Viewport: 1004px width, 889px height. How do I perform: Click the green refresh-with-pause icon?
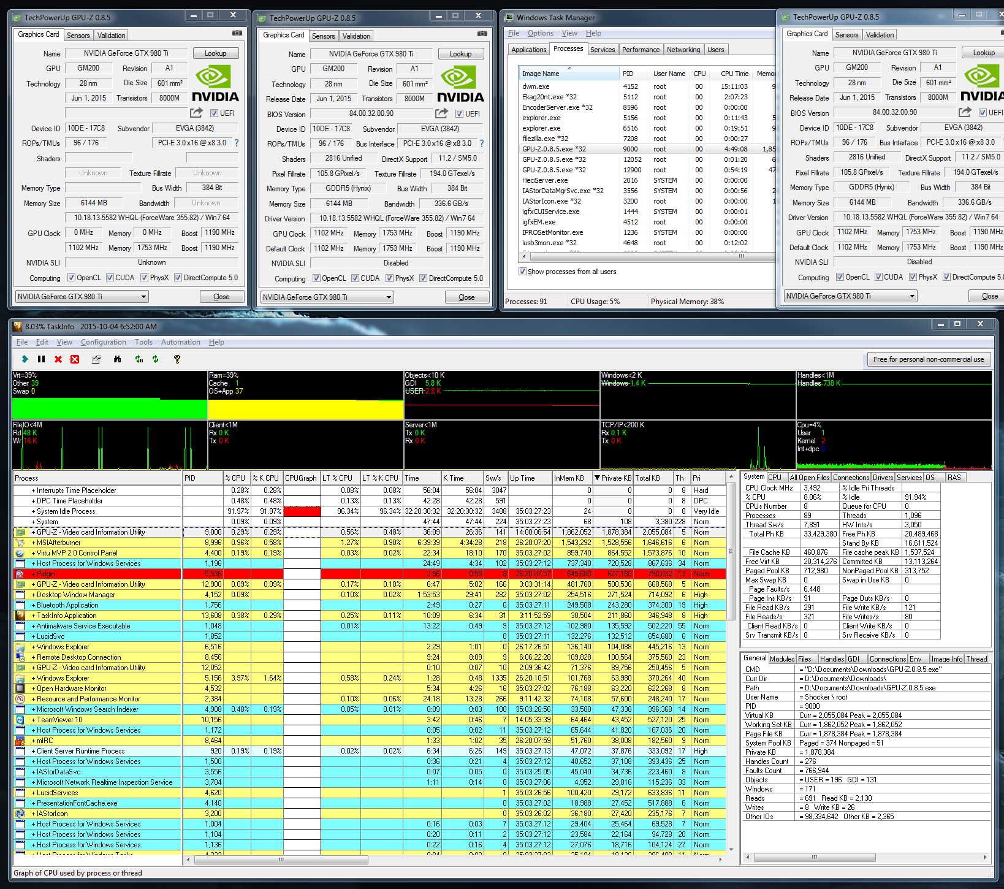coord(139,359)
